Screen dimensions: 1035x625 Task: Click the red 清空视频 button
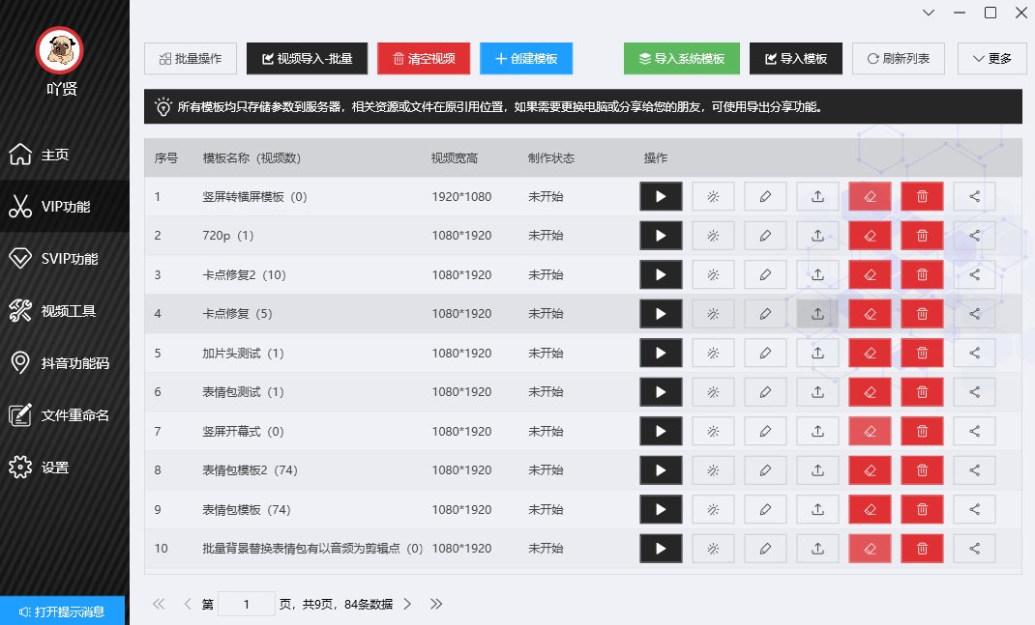(424, 59)
